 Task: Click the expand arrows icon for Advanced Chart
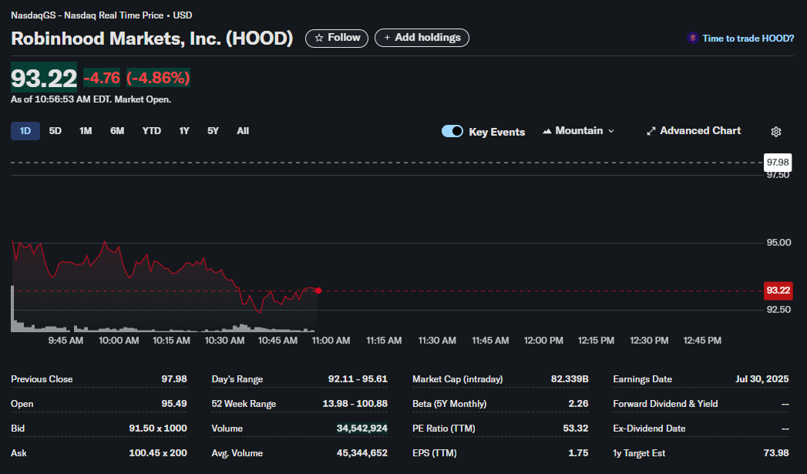tap(651, 131)
